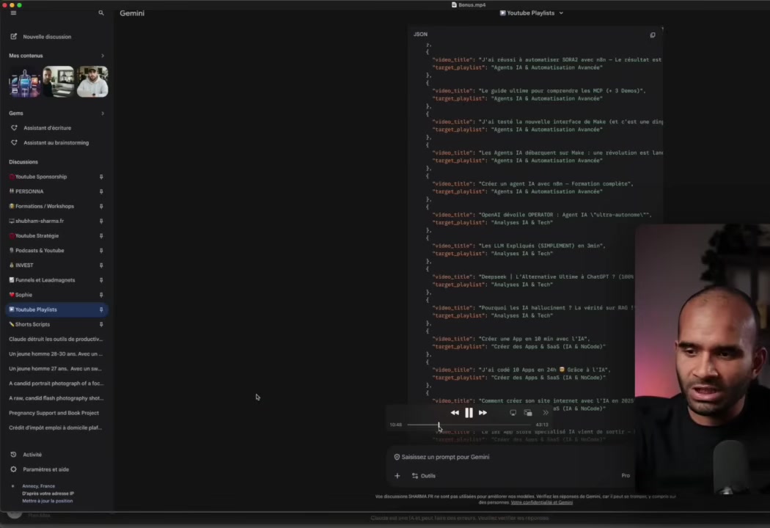Select the Assistant d'écriture Gem

coord(47,128)
